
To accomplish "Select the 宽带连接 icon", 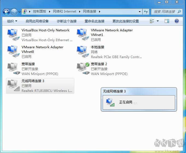I will 13,69.
